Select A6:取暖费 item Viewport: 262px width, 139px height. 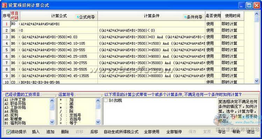tap(13, 119)
